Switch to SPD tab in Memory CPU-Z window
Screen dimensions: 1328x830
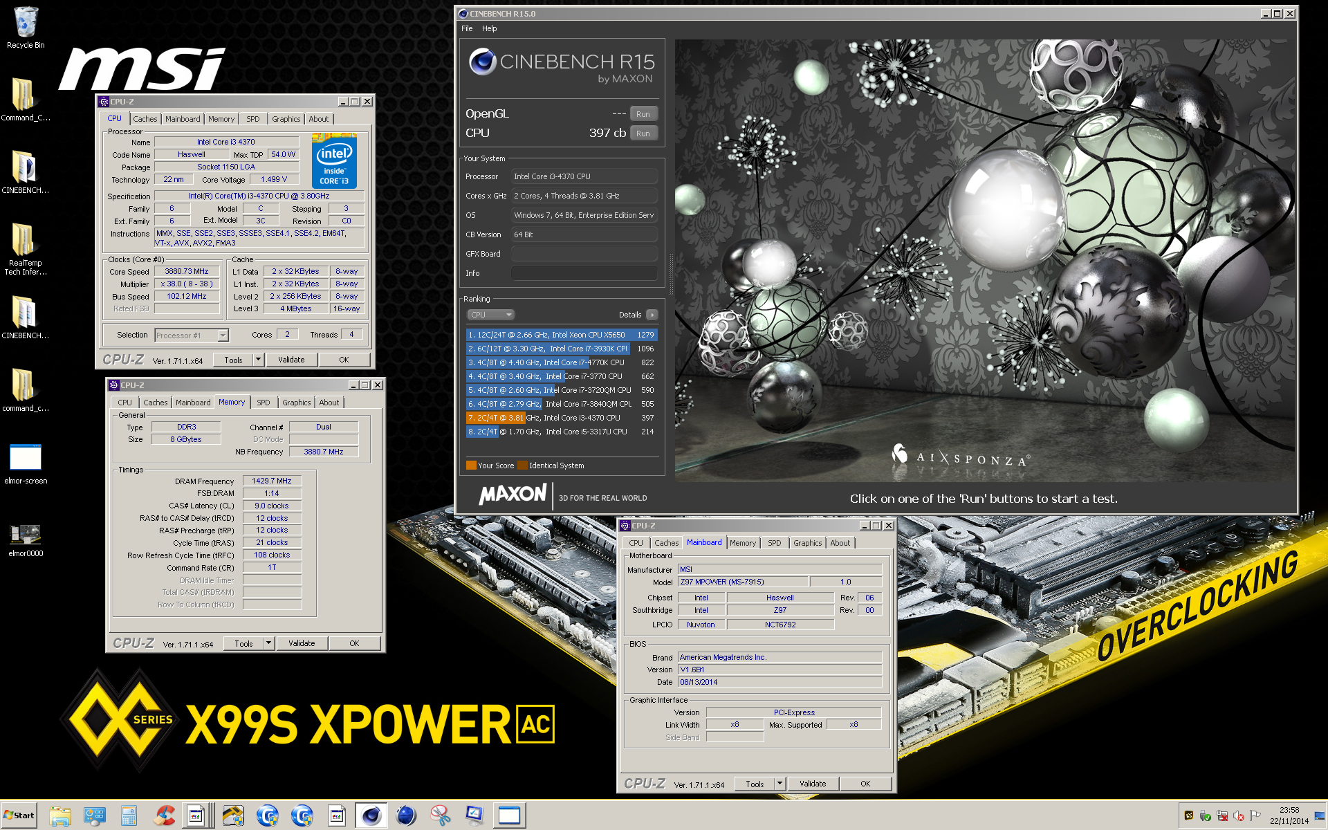[x=264, y=403]
